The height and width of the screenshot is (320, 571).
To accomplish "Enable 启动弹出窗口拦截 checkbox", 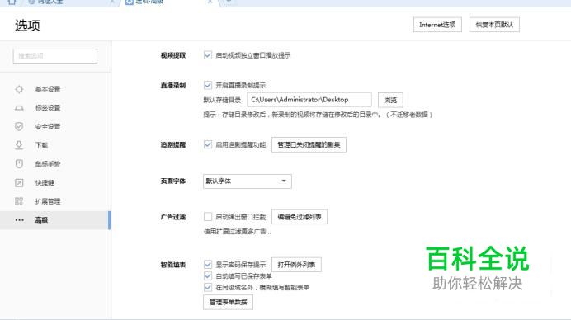I will coord(208,217).
